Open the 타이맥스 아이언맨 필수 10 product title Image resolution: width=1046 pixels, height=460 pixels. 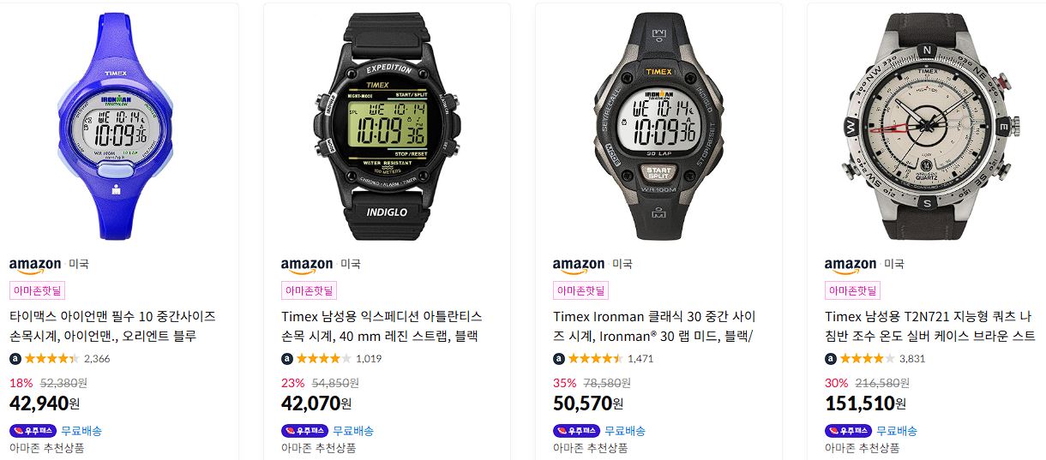(112, 326)
